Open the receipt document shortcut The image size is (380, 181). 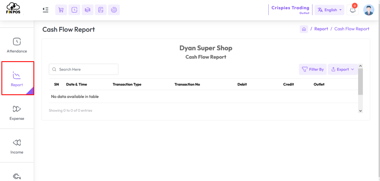(x=101, y=10)
